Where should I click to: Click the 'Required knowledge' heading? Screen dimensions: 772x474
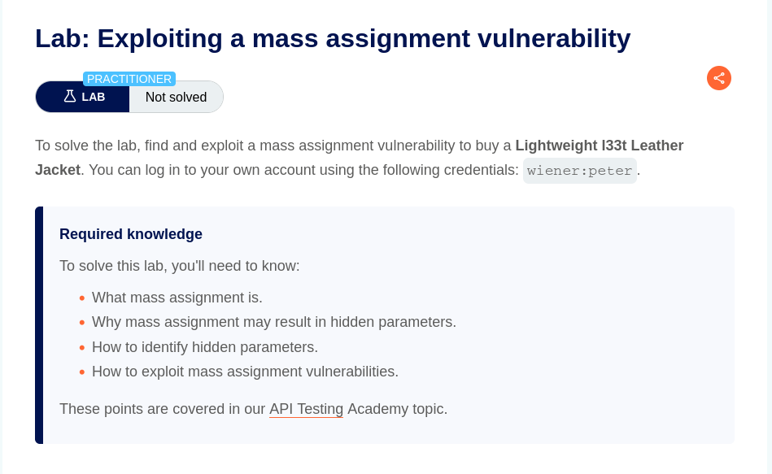point(131,234)
